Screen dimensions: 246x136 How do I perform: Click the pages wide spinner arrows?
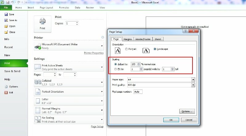coord(141,69)
